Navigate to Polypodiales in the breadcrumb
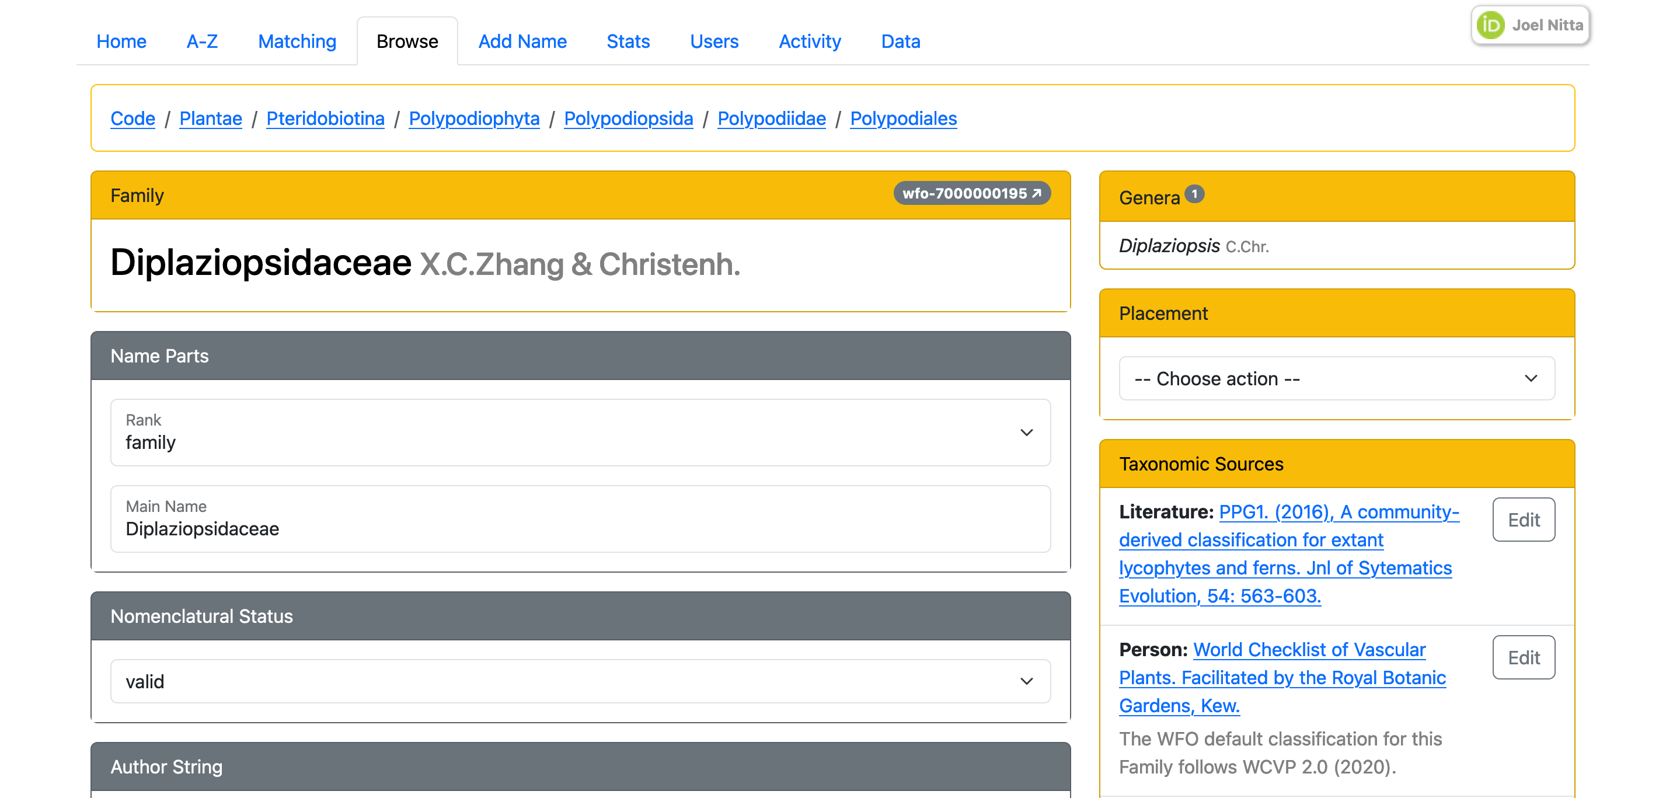Screen dimensions: 1666x798 click(x=903, y=119)
